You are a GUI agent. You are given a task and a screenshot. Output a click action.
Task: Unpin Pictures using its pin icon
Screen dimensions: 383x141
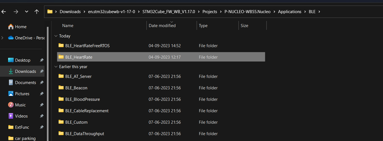(41, 94)
